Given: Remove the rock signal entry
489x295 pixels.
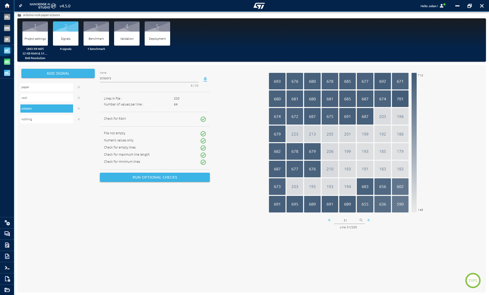Looking at the screenshot, I should pyautogui.click(x=79, y=98).
